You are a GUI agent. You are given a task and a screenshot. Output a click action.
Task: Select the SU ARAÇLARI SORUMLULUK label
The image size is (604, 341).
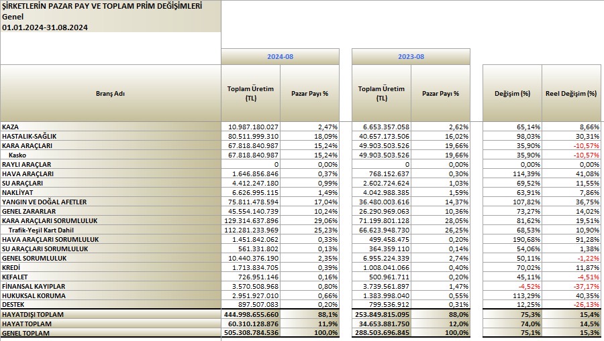point(45,249)
